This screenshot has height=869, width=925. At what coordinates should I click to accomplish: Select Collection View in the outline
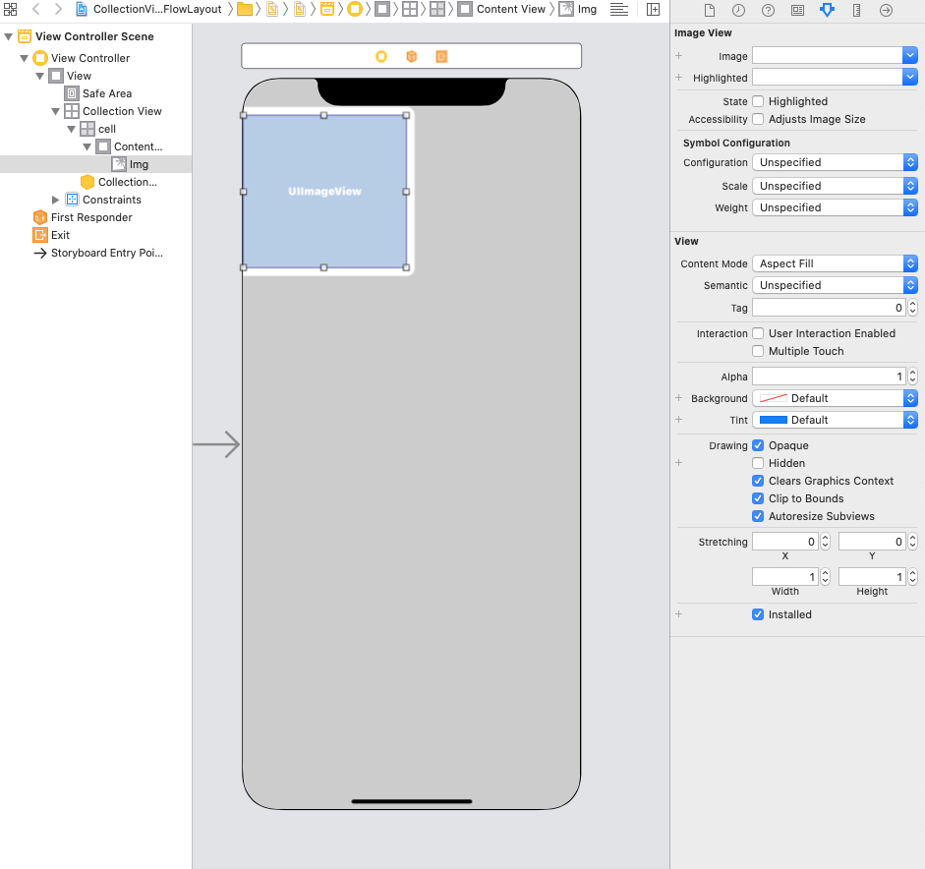pos(122,111)
